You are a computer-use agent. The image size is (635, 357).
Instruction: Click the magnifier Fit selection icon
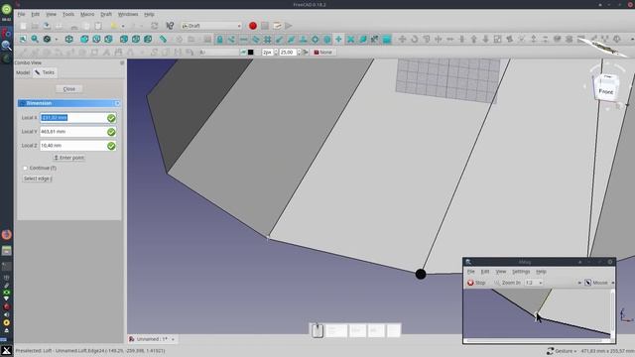[35, 40]
